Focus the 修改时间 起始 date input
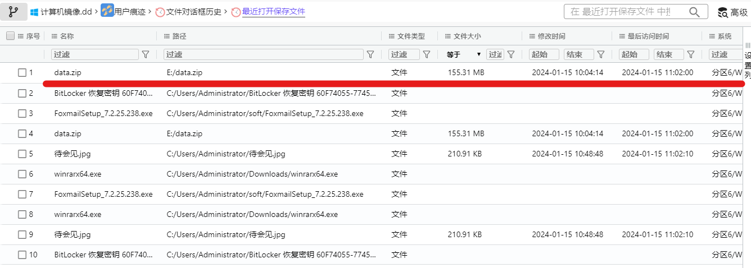Viewport: 751px width, 268px height. tap(544, 54)
